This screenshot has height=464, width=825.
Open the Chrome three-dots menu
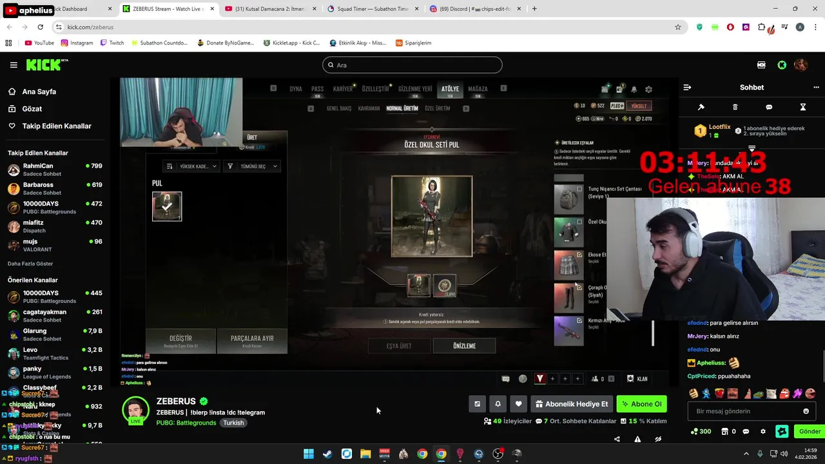(x=814, y=27)
